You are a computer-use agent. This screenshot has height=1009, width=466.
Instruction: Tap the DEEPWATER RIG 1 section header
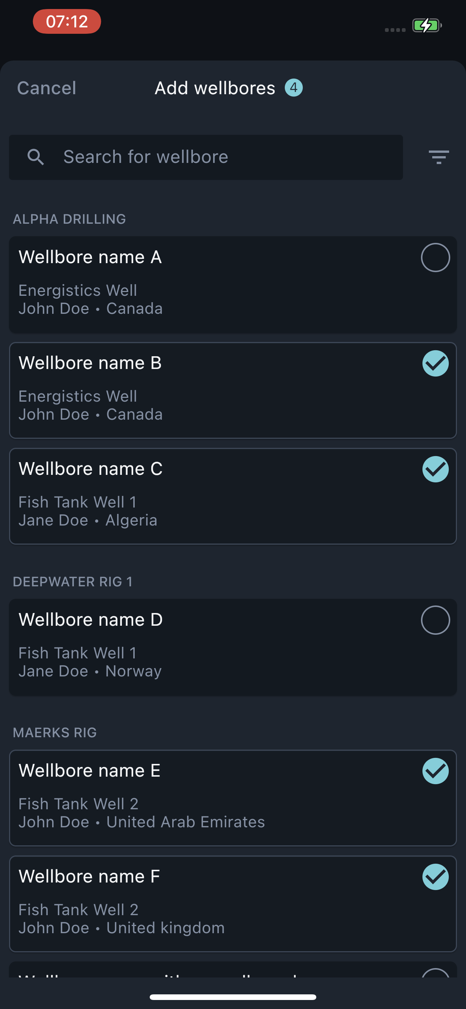click(72, 582)
